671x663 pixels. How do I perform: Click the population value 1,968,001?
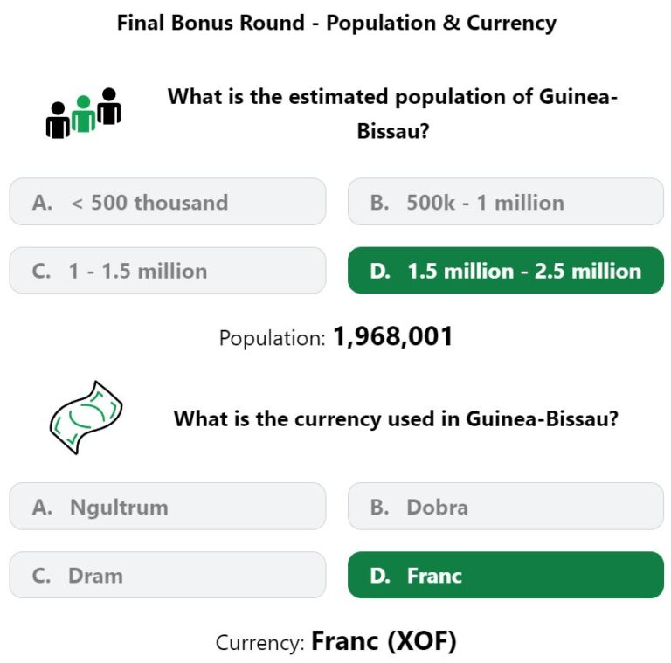pos(393,336)
